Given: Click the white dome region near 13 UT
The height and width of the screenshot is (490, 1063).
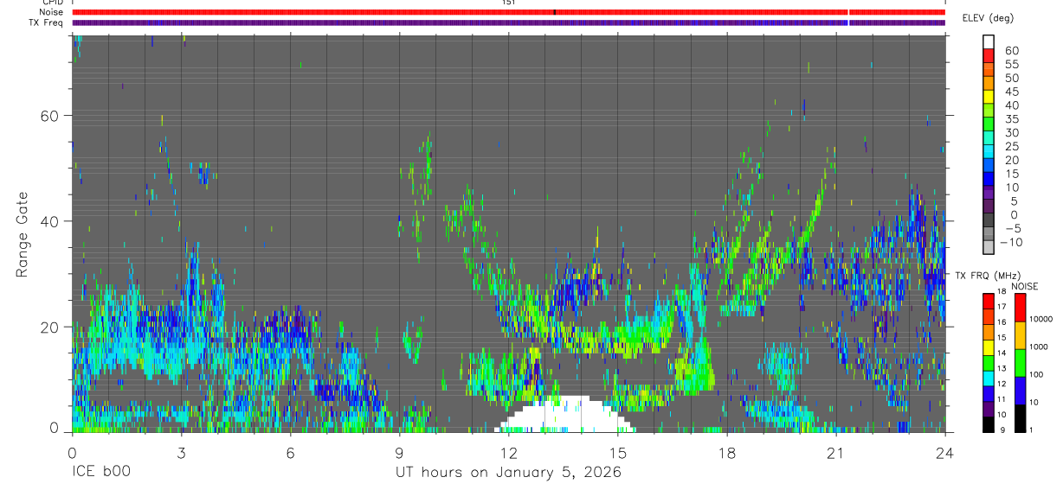Looking at the screenshot, I should pos(566,414).
